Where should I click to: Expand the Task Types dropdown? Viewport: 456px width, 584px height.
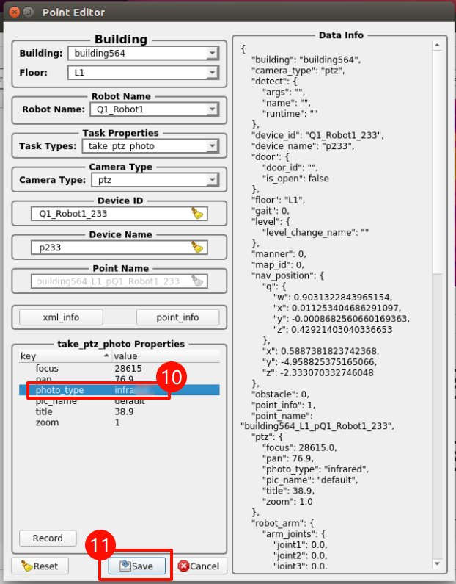(x=212, y=146)
